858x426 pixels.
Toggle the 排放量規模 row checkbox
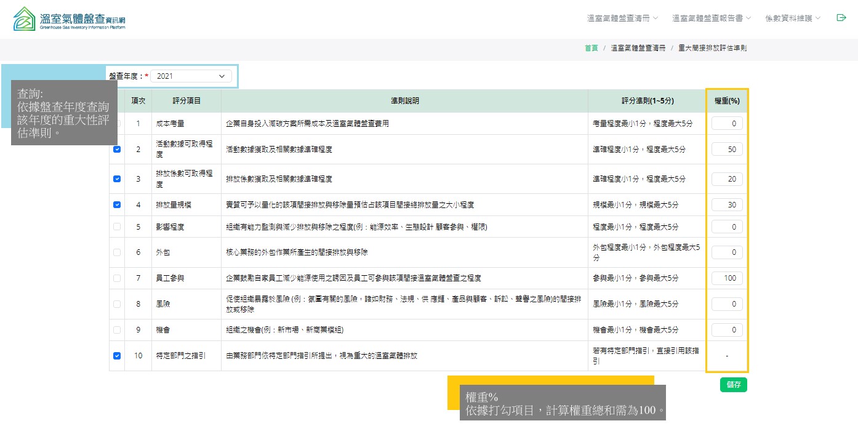coord(117,205)
